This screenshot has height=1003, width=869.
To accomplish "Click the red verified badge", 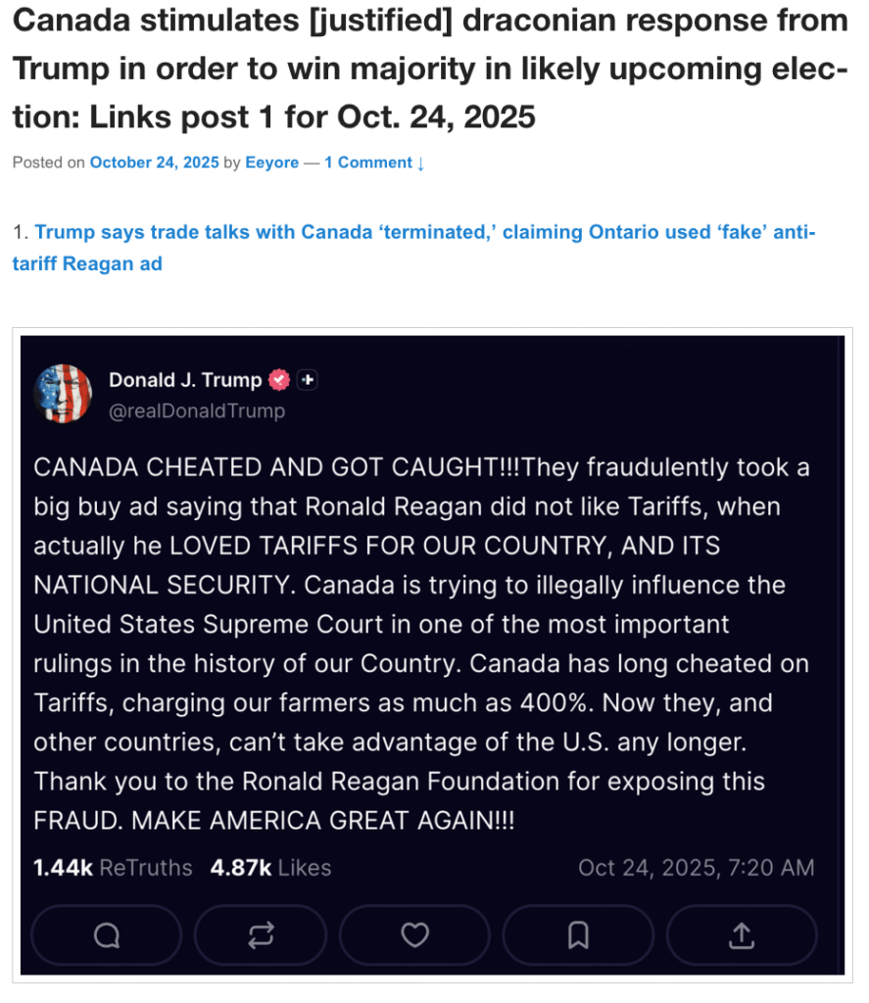I will tap(279, 380).
